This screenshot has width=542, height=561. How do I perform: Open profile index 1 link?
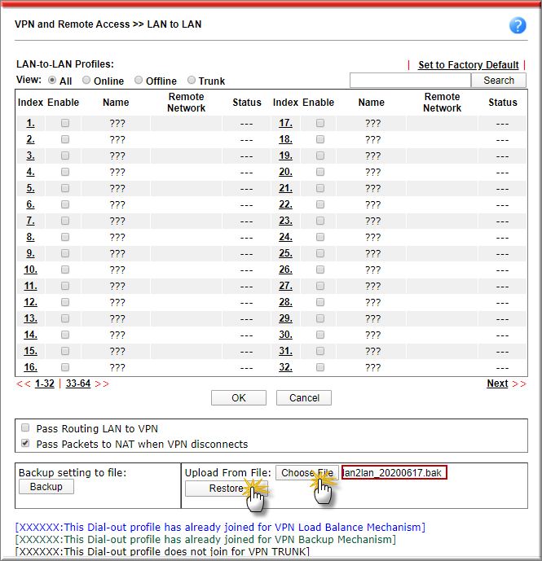point(30,124)
